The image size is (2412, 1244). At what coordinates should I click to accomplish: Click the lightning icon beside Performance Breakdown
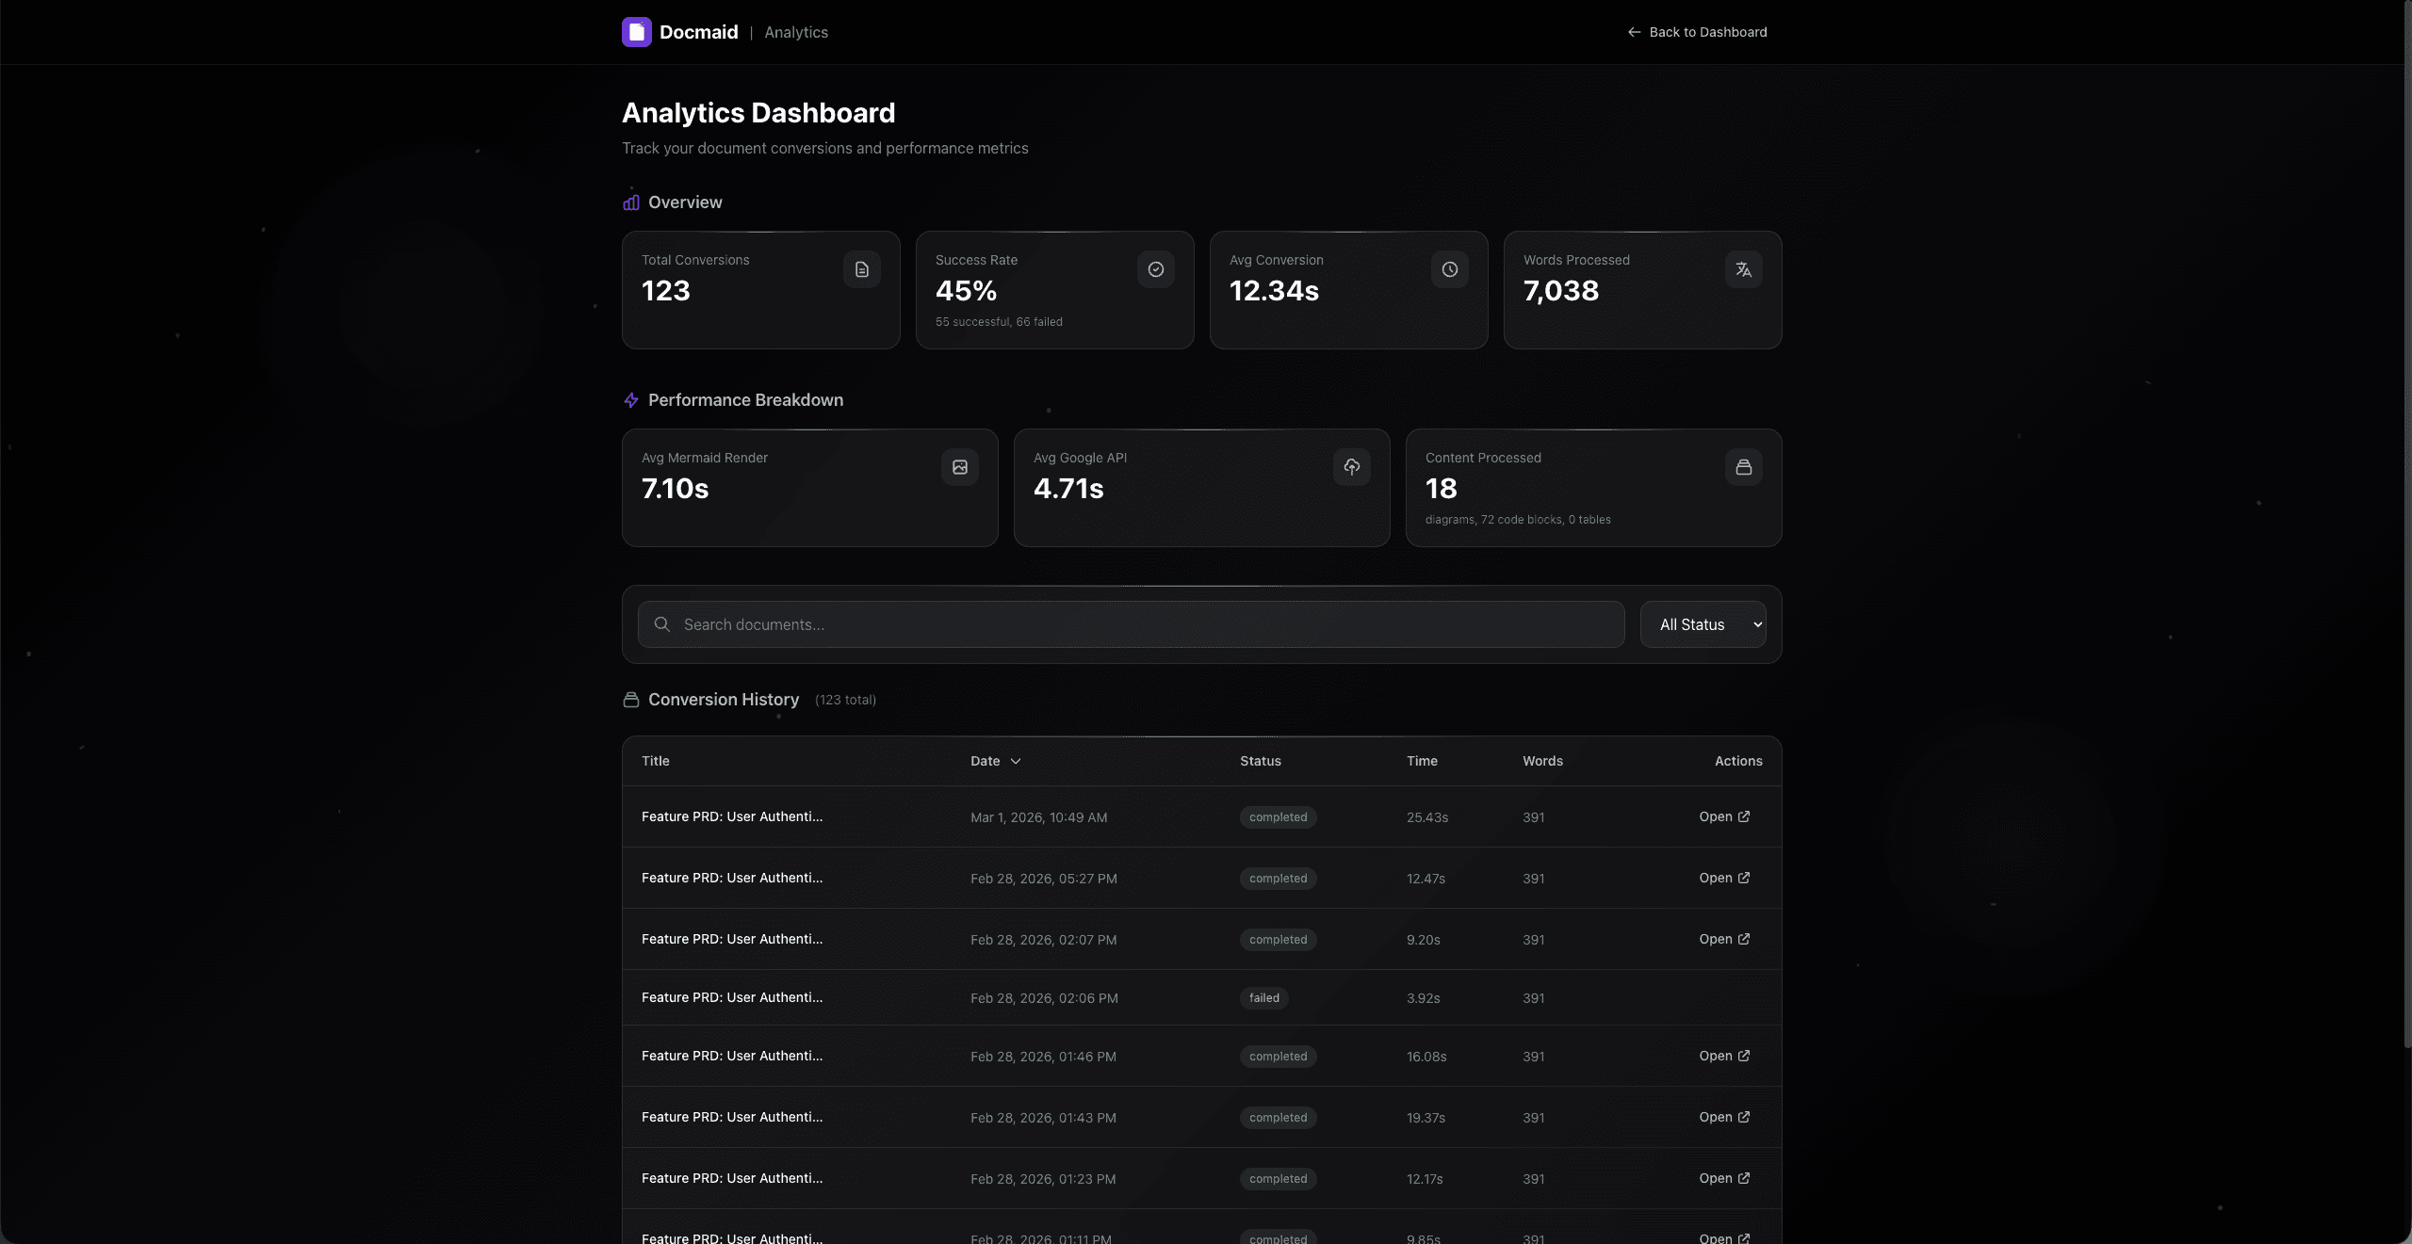click(631, 400)
